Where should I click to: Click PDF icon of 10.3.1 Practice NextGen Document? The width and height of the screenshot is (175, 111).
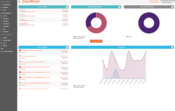pos(20,50)
